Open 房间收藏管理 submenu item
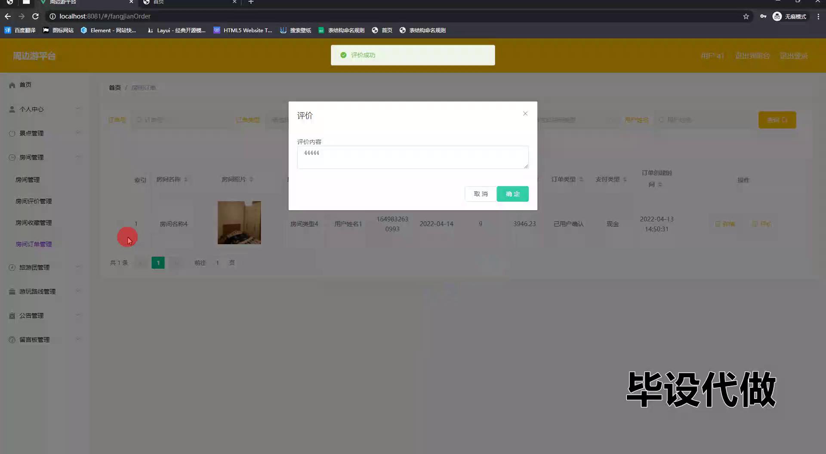This screenshot has width=826, height=454. coord(34,223)
